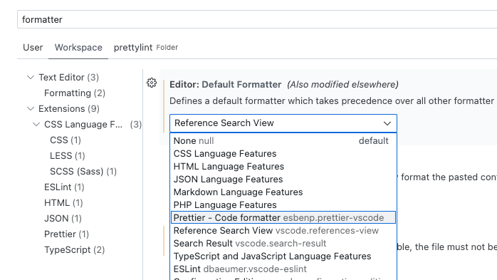Open the Prettier (1) settings category
The image size is (497, 280).
pyautogui.click(x=66, y=234)
